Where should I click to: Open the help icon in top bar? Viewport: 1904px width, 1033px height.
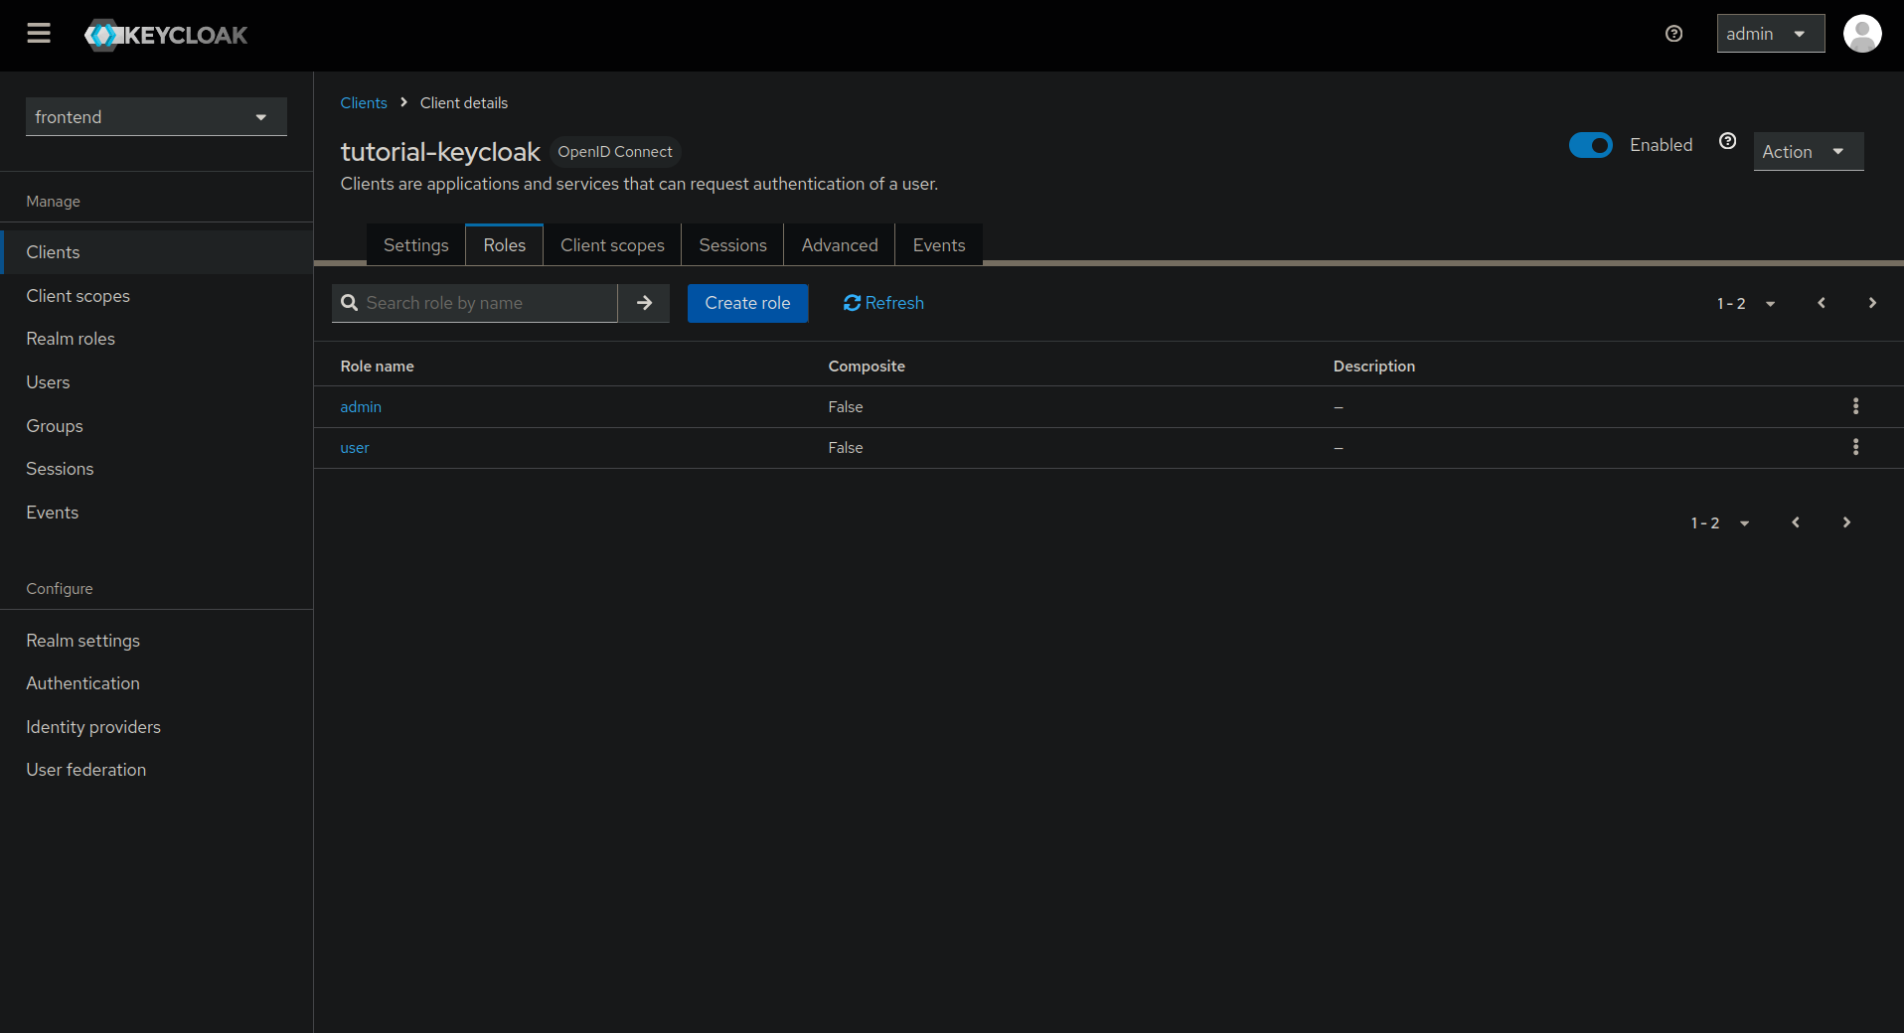point(1673,34)
